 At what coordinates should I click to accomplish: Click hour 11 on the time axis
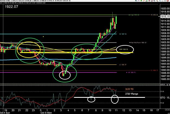[116, 110]
